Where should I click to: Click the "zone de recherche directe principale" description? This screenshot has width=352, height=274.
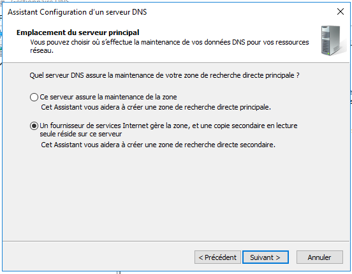click(156, 107)
